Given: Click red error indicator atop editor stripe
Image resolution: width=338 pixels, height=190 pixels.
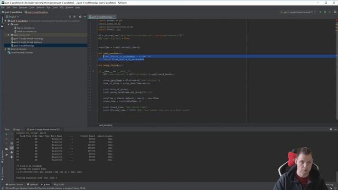Looking at the screenshot, I should pyautogui.click(x=336, y=20).
